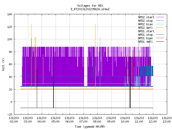Image resolution: width=172 pixels, height=129 pixels.
Task: Select the "NPD1 stop" legend label
Action: tap(145, 35)
